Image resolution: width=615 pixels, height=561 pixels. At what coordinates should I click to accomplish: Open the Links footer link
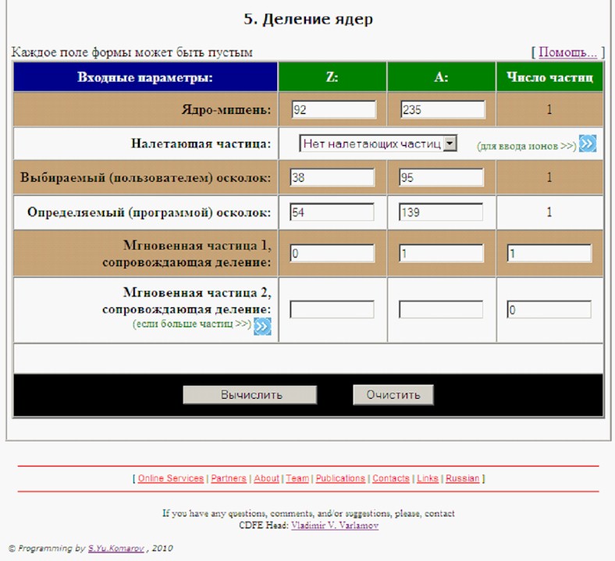point(428,478)
